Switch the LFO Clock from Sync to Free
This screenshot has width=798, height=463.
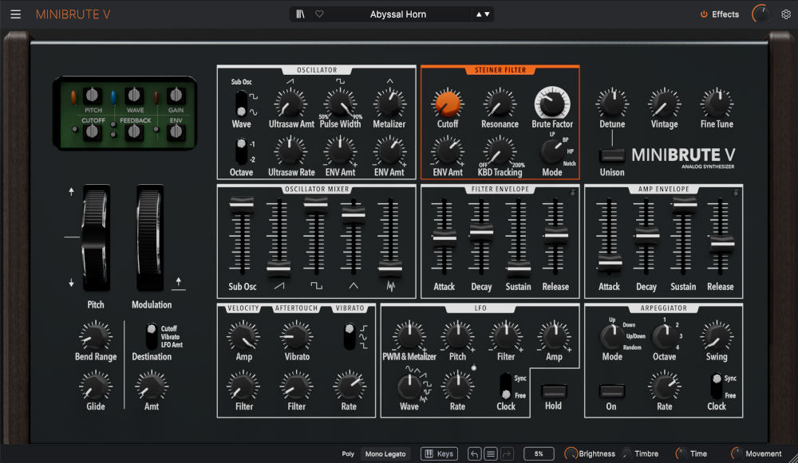point(508,391)
